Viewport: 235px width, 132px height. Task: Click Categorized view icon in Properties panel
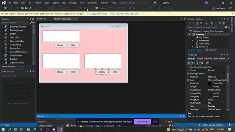(189, 63)
